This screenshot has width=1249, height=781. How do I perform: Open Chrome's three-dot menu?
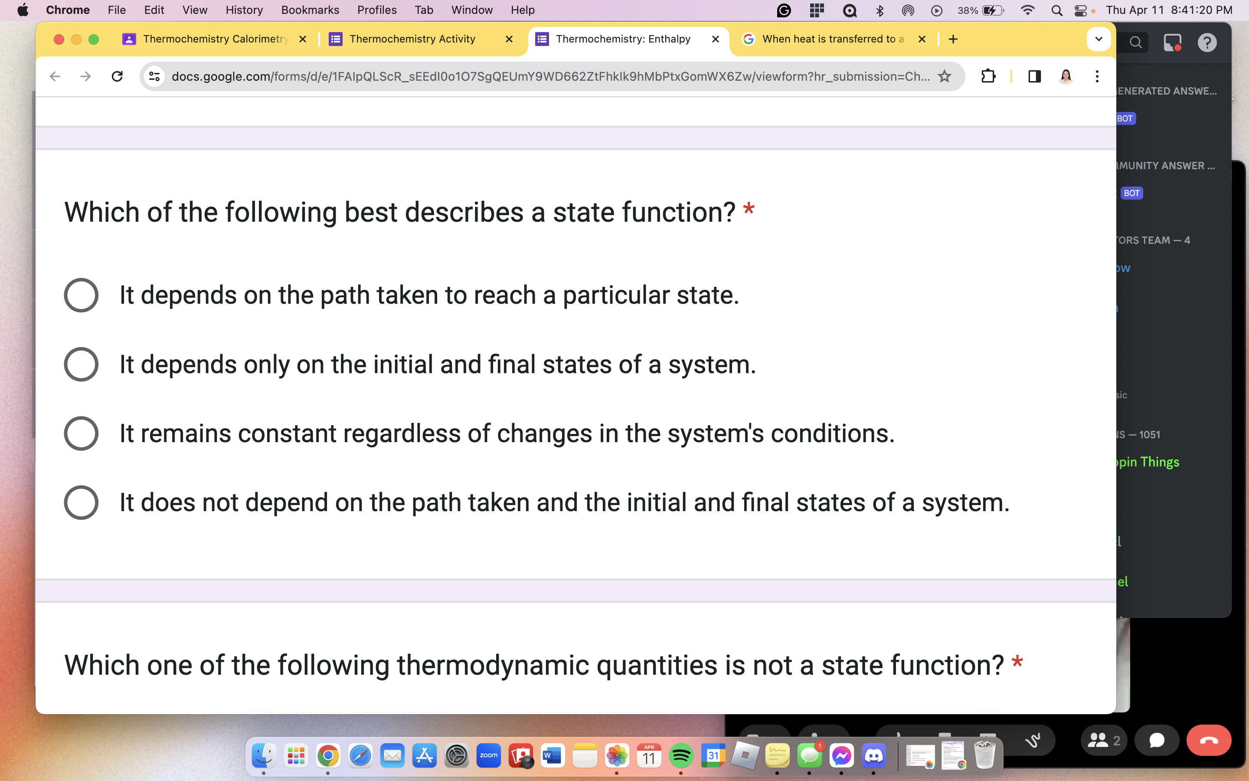[x=1097, y=76]
